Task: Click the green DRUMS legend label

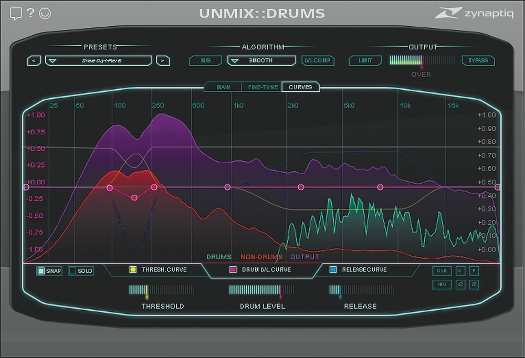Action: 219,257
